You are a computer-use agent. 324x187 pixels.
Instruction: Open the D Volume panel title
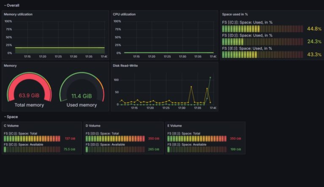pyautogui.click(x=93, y=126)
